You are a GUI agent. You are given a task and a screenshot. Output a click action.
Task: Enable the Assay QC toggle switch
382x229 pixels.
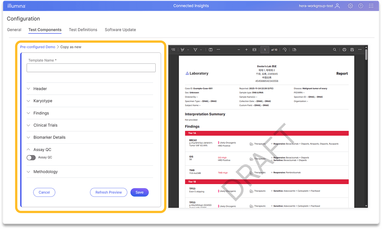31,157
